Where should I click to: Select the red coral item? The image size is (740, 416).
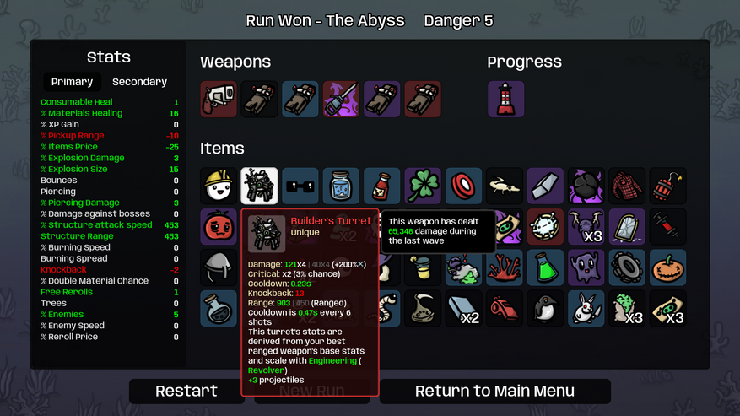[505, 267]
